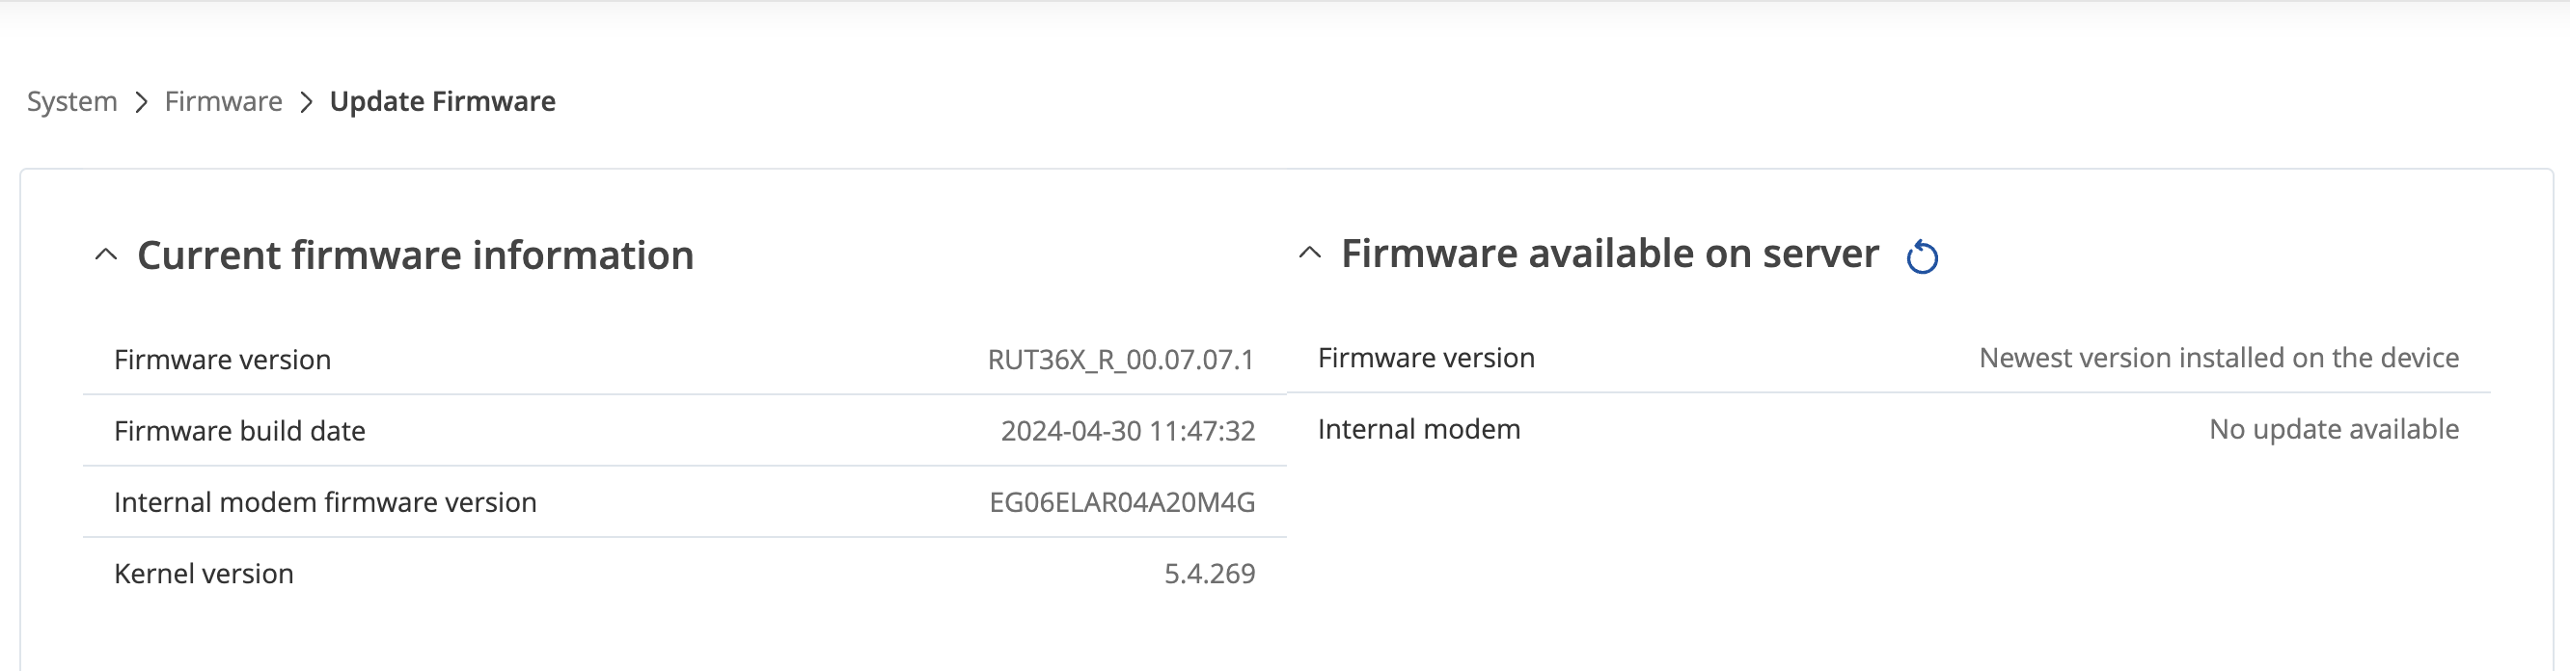Select the Update Firmware breadcrumb item
The image size is (2570, 671).
point(443,101)
